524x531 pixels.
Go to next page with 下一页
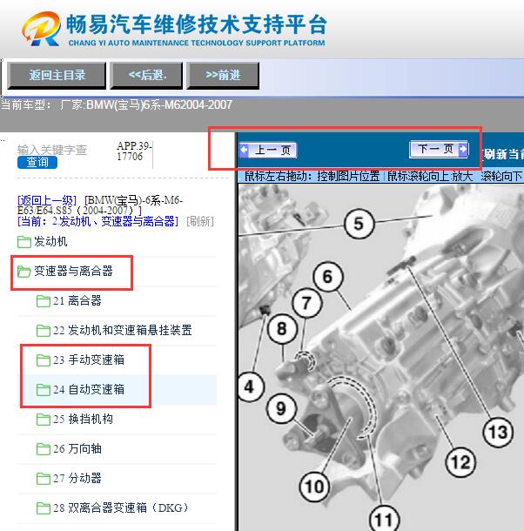[439, 149]
